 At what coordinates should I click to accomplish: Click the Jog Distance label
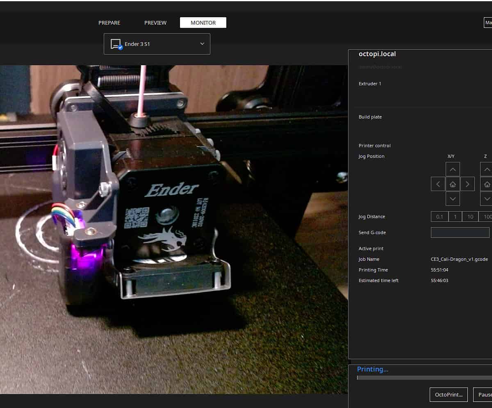tap(372, 217)
